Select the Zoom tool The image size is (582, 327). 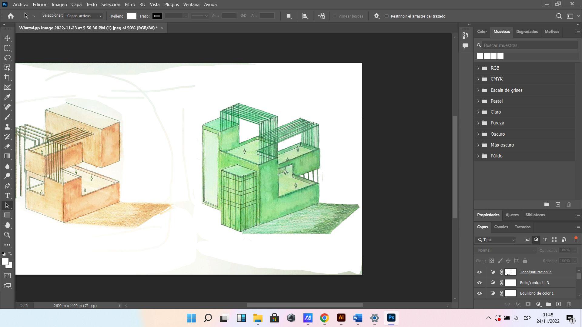7,235
